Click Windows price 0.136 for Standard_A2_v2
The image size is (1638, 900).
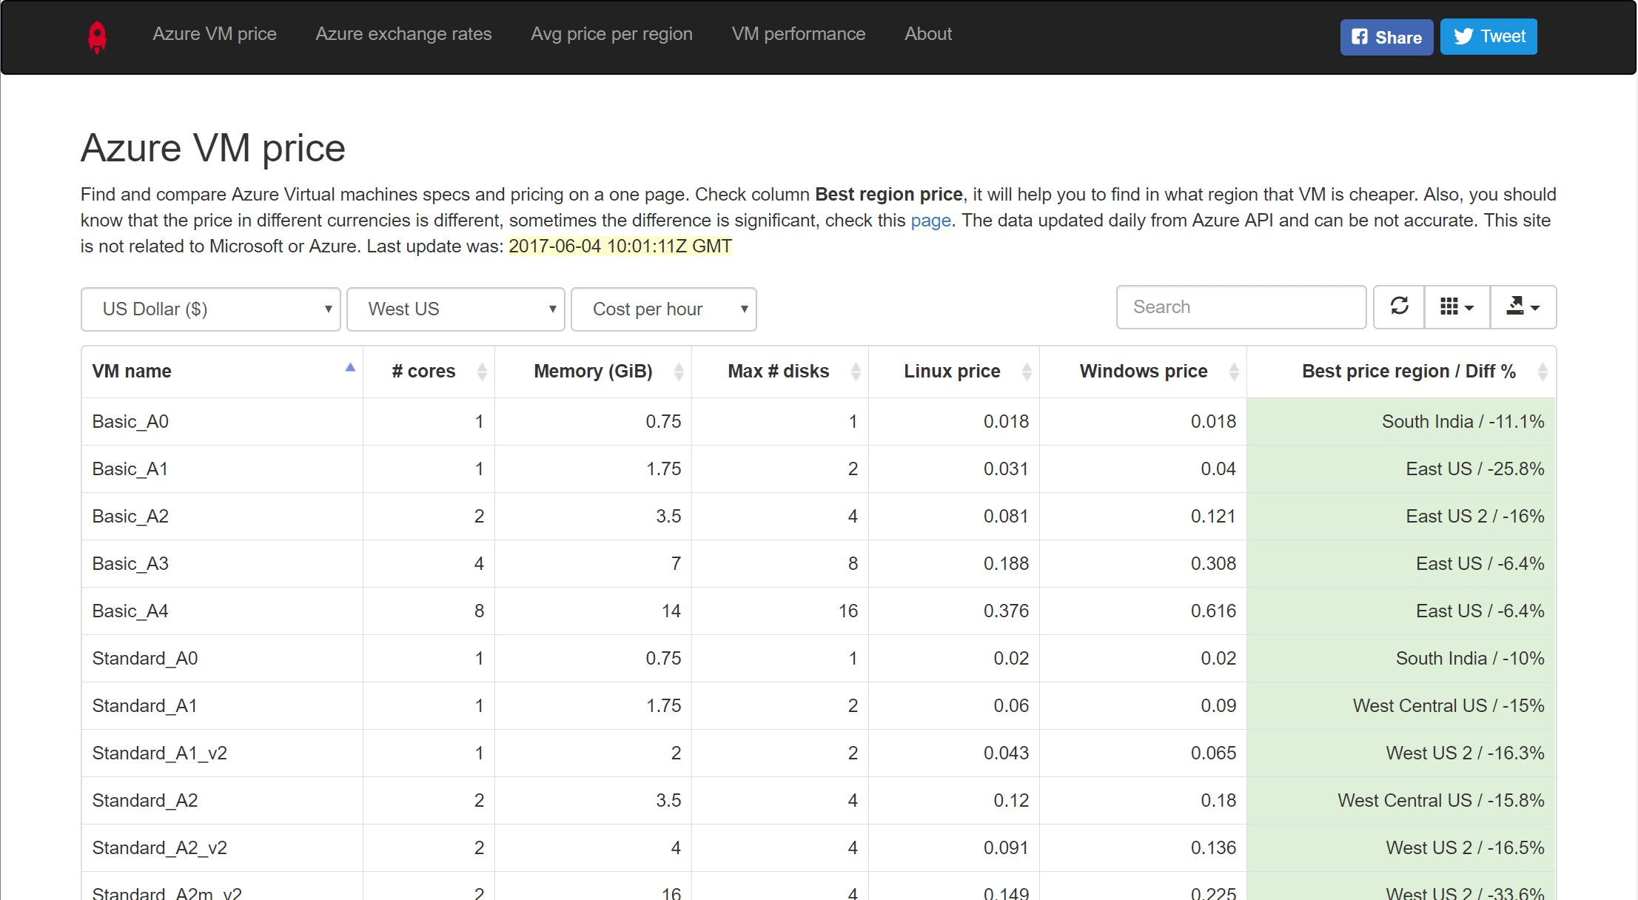(1213, 848)
